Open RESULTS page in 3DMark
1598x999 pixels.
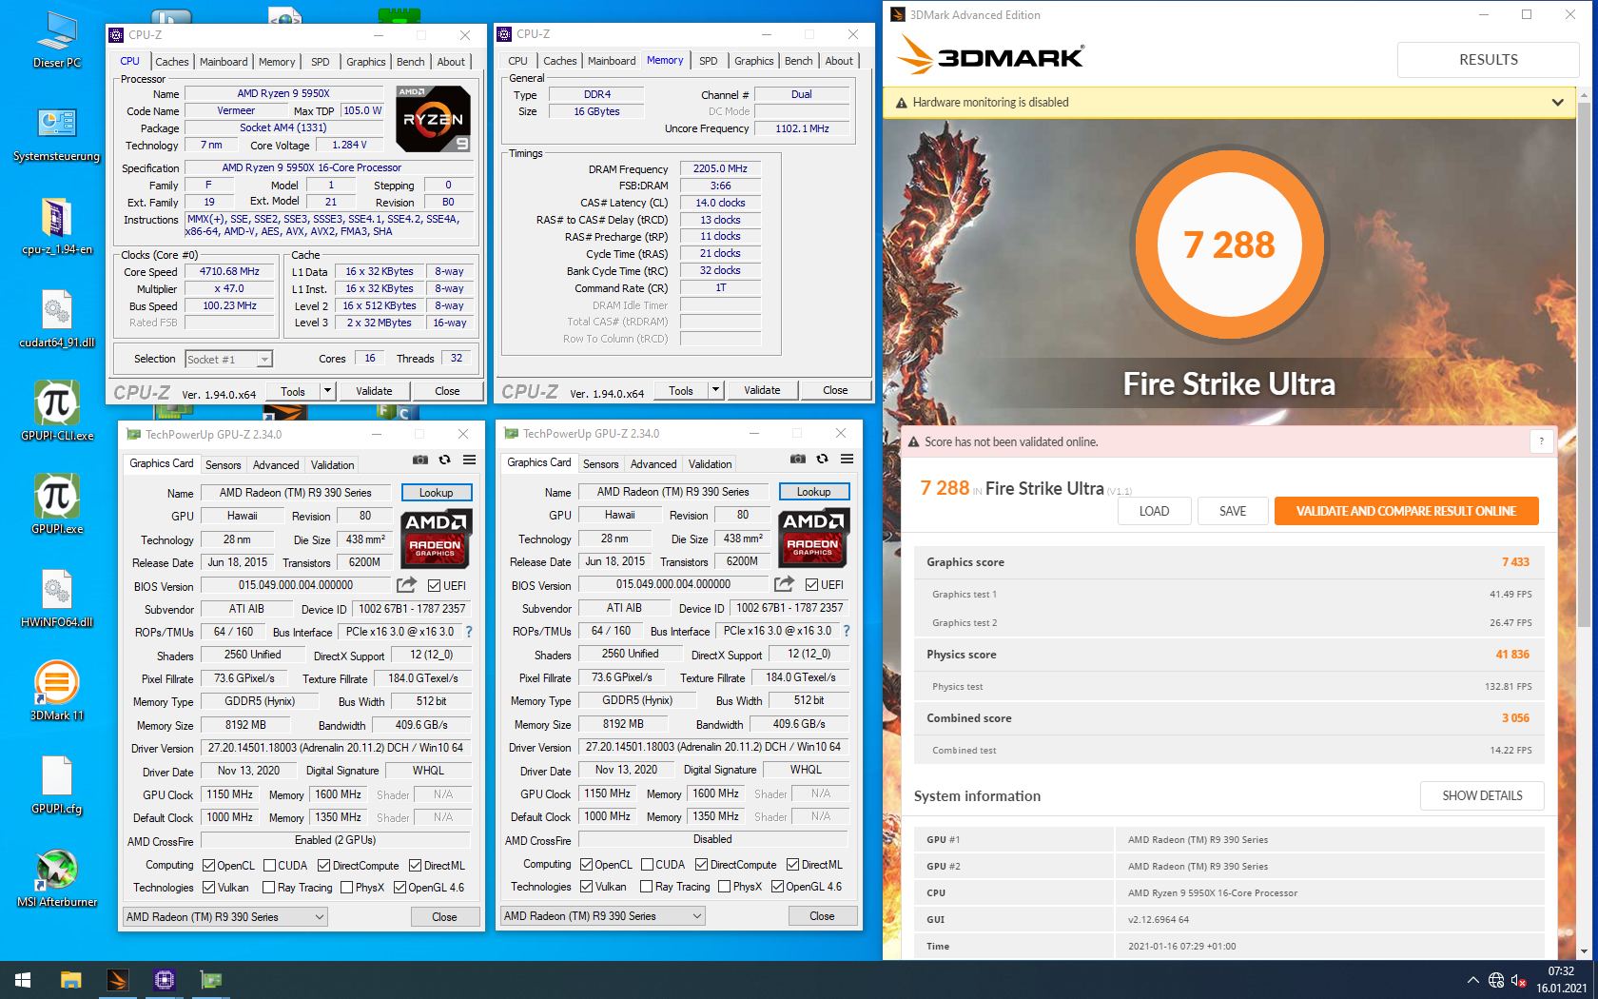(1489, 59)
